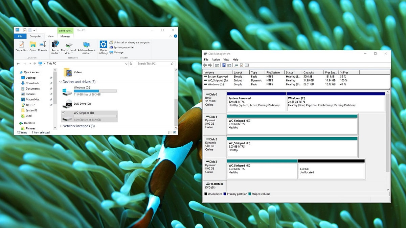Sort by Capacity column header
This screenshot has height=228, width=406.
click(313, 72)
